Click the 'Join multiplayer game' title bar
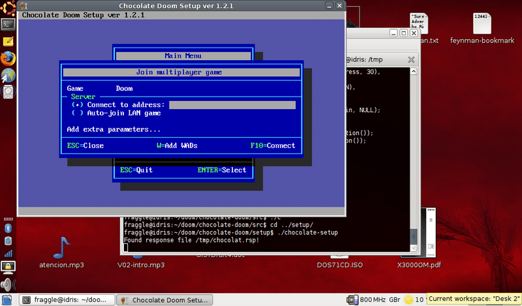 (181, 72)
